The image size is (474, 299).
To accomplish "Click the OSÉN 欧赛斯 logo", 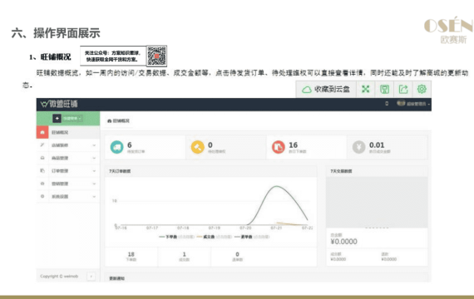I will click(x=448, y=30).
